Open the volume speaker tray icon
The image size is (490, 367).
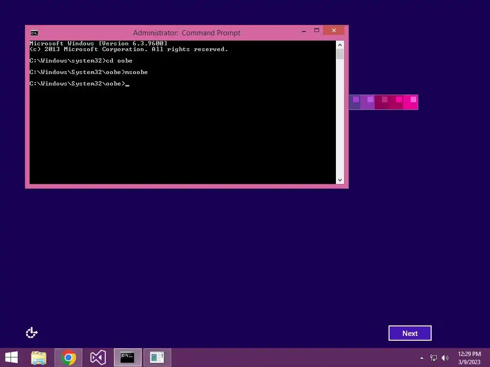pyautogui.click(x=445, y=357)
